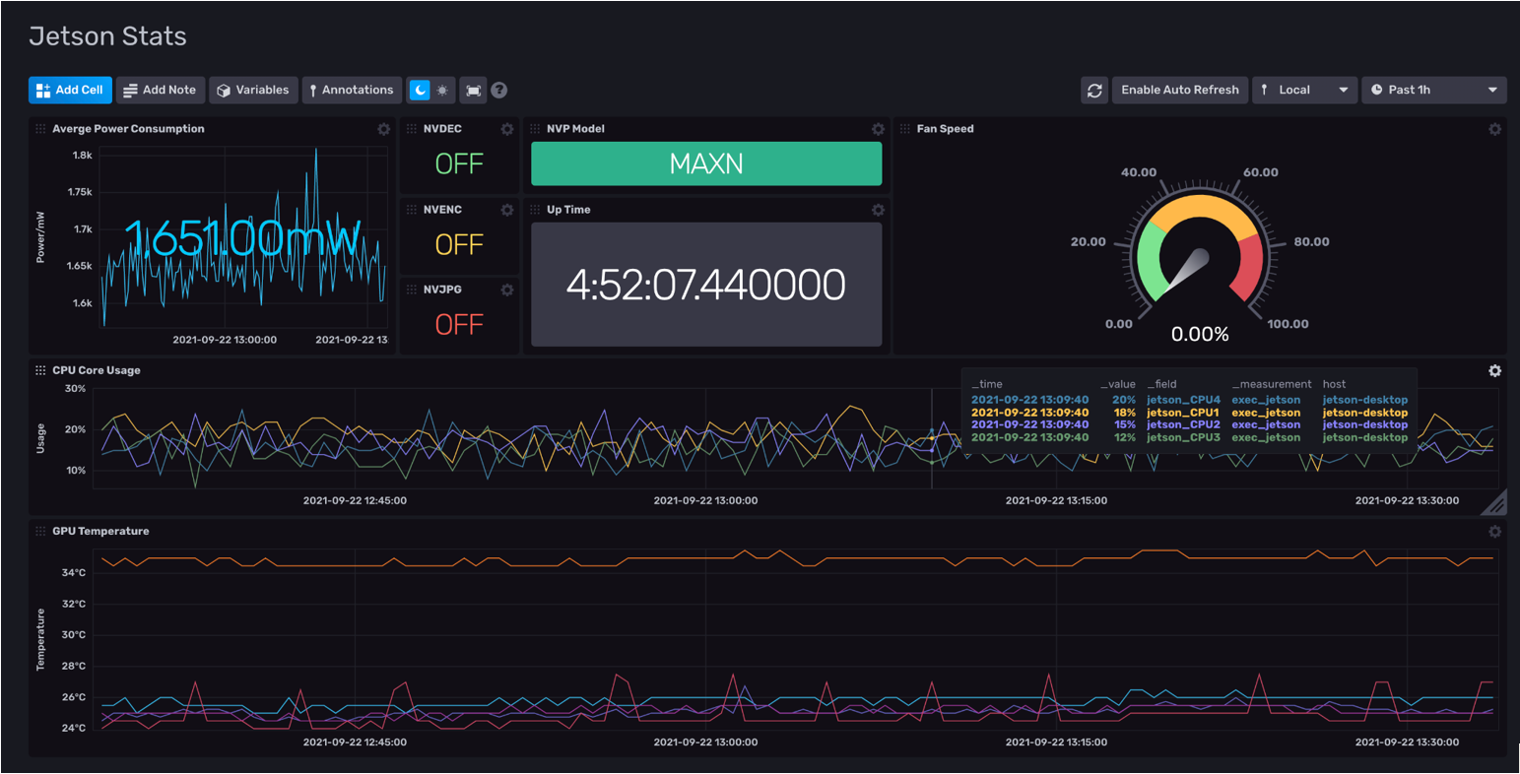Open settings gear on CPU Core Usage panel

click(x=1496, y=371)
